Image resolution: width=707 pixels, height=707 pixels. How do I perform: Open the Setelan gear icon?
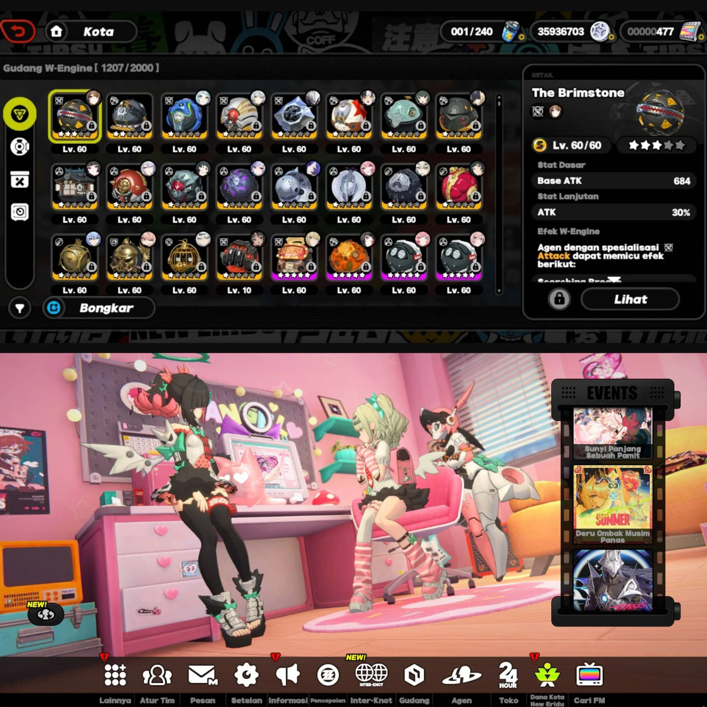pos(246,675)
